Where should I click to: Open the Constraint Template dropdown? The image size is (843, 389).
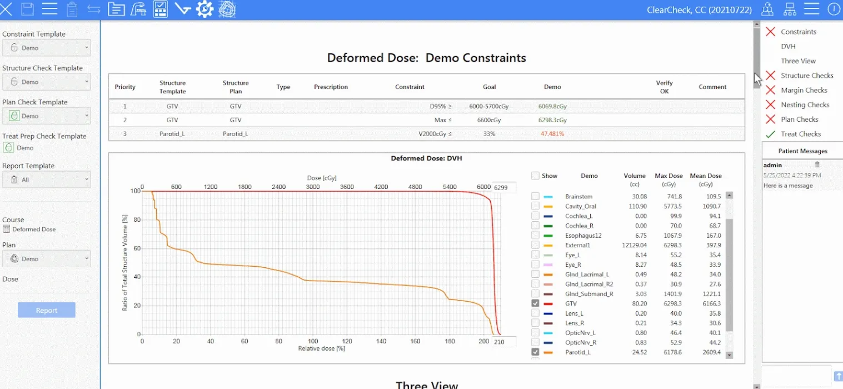point(47,47)
